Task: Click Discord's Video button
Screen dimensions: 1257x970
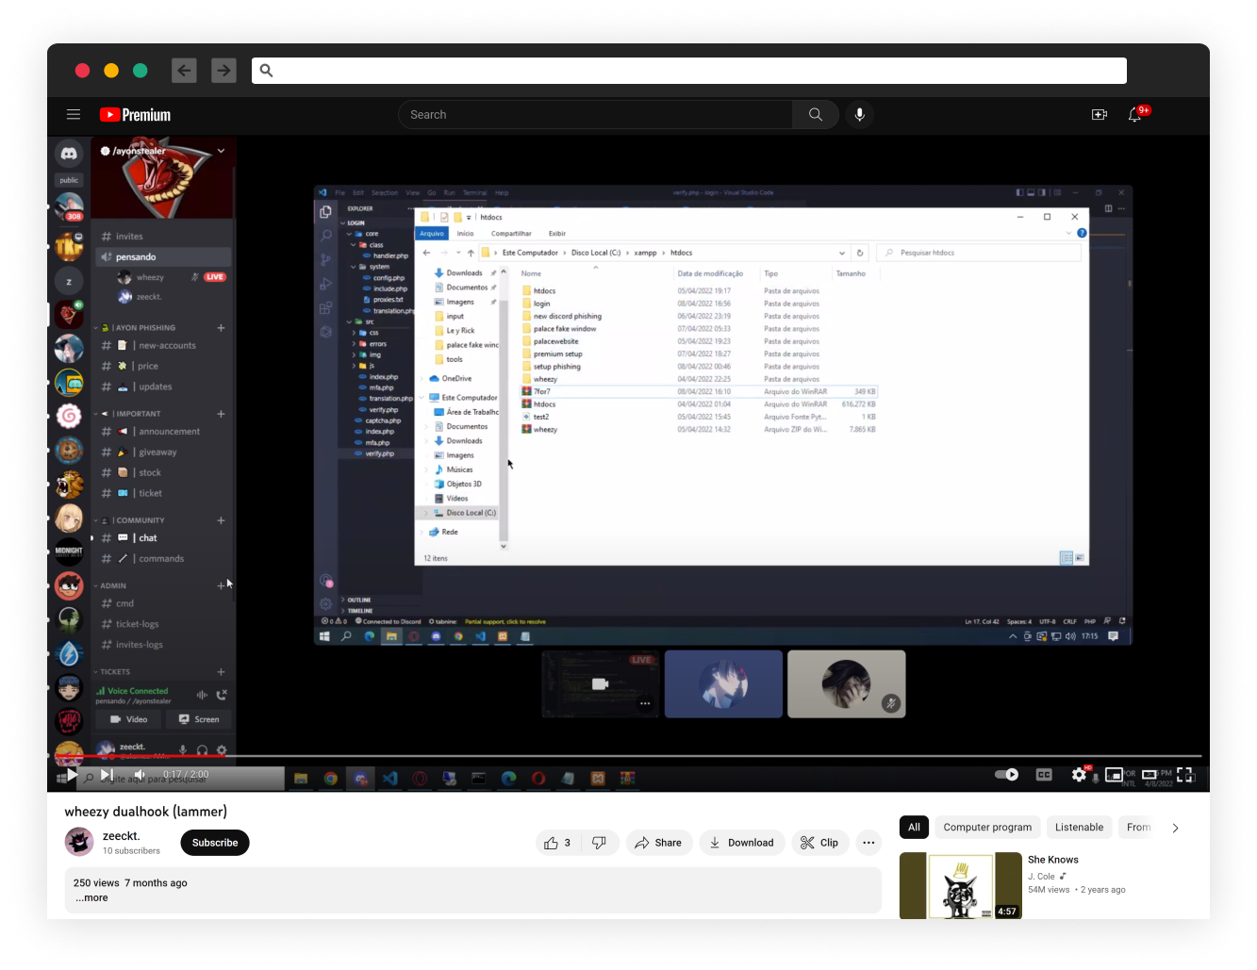Action: (128, 719)
